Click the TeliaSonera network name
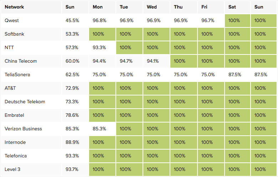The width and height of the screenshot is (278, 177). (17, 75)
